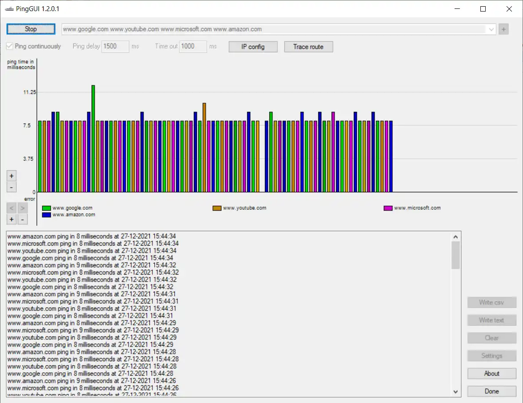Select log line amazon.com at 15:44:34
Screen dimensions: 523x403
[92, 236]
